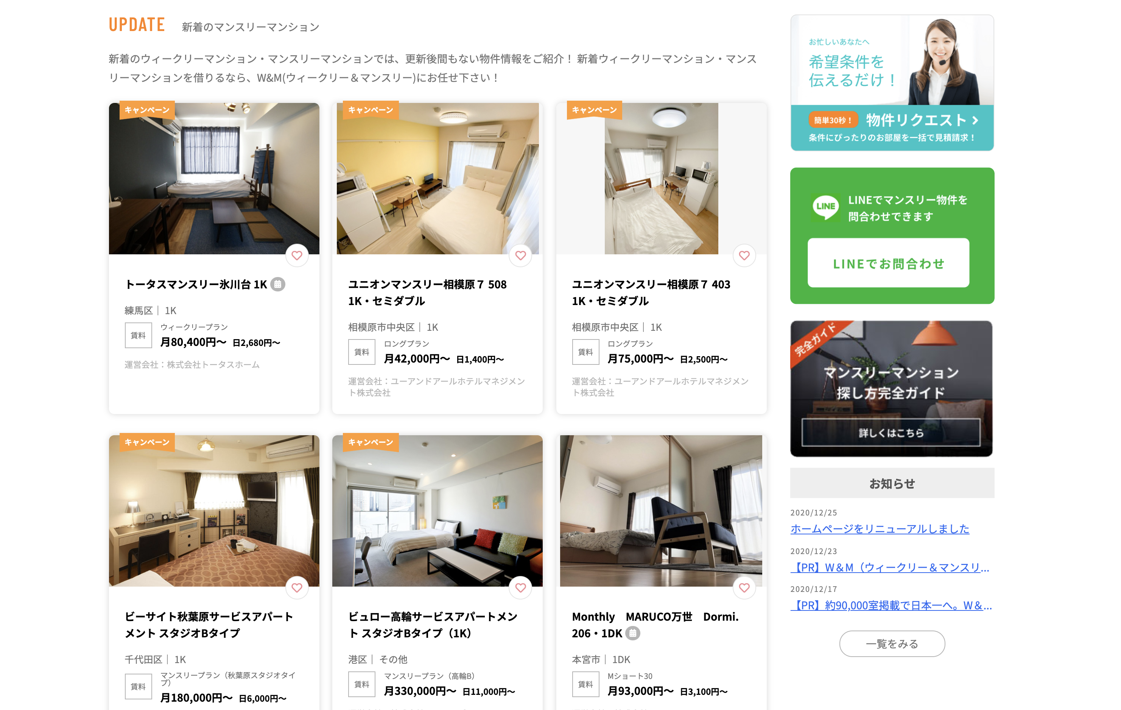Open ホームページをリニューアルしました news link
The height and width of the screenshot is (710, 1121).
[880, 529]
